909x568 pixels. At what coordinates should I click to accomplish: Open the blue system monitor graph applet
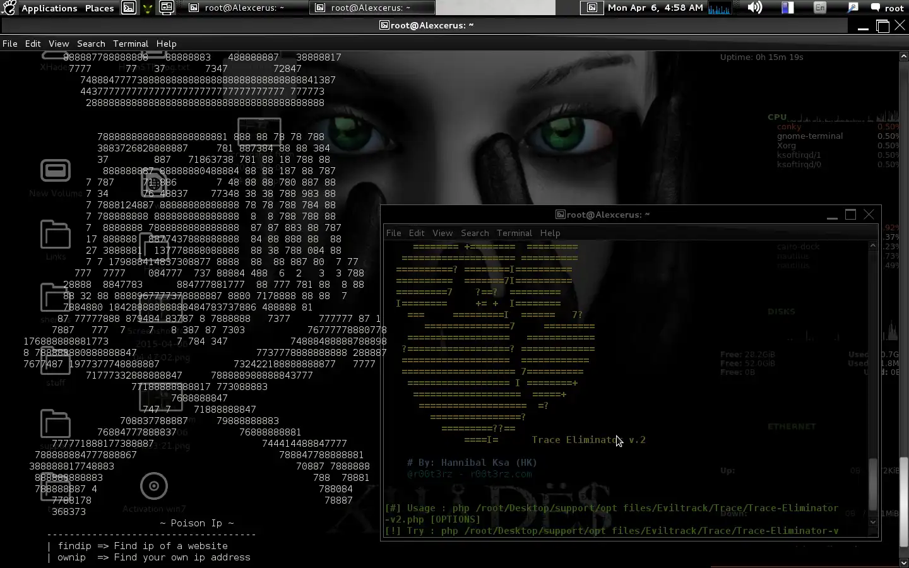coord(720,8)
